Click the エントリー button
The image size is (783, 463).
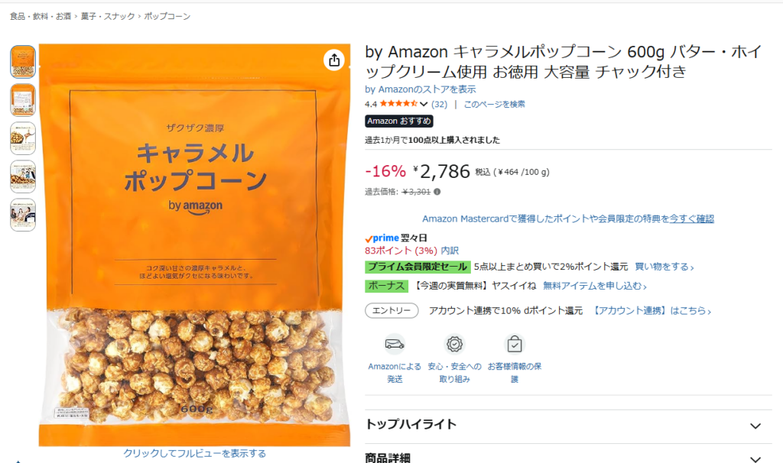pyautogui.click(x=391, y=310)
